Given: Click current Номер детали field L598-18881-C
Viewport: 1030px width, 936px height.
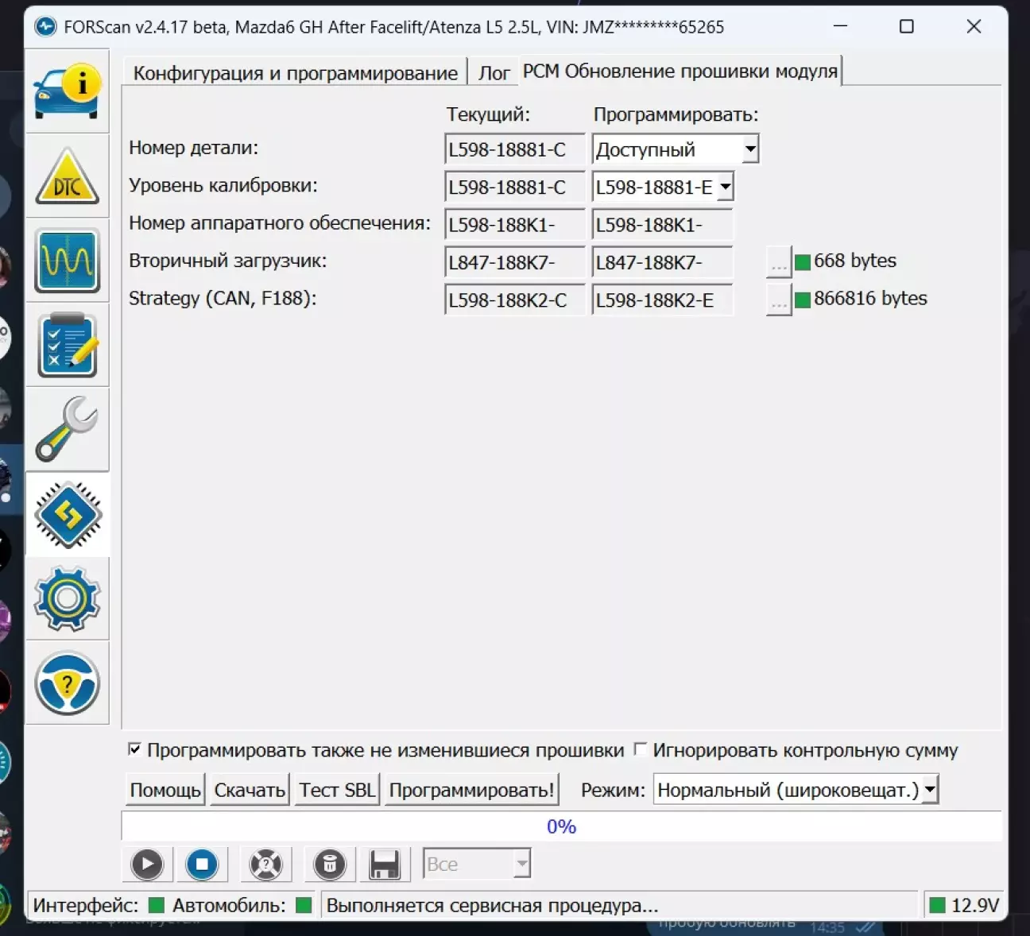Looking at the screenshot, I should (x=515, y=149).
